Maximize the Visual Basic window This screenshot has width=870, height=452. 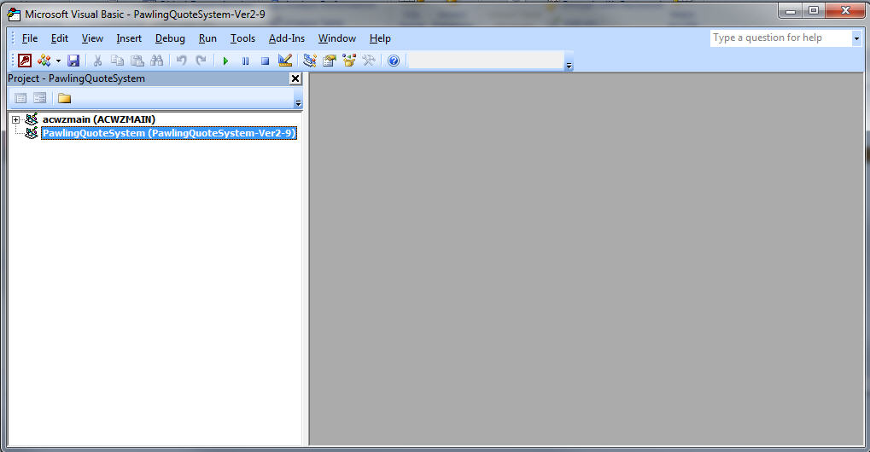814,10
